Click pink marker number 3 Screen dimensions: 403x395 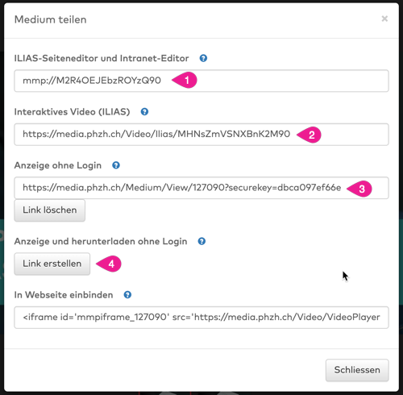click(x=359, y=189)
